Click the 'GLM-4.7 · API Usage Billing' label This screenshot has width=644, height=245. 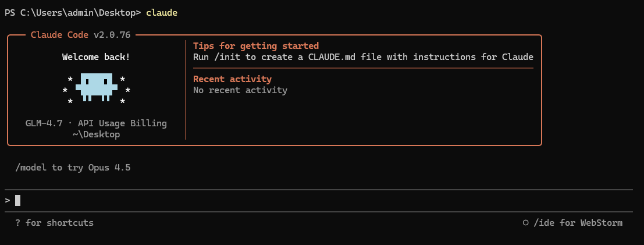(x=96, y=123)
